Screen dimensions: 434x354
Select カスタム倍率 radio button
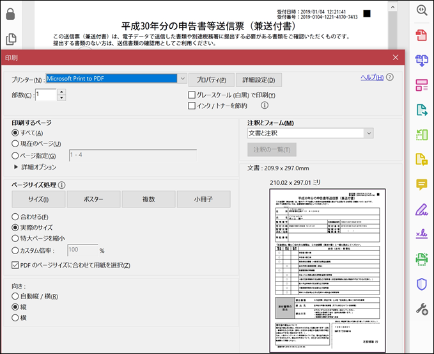click(x=15, y=250)
